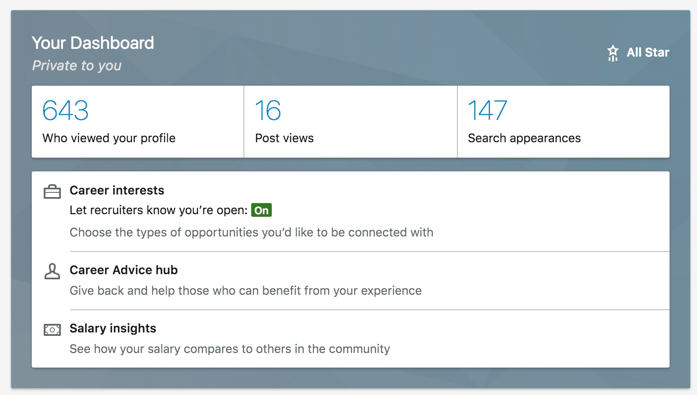Open 'Who viewed your profile' details
Screen dimensions: 697x395
pos(108,138)
